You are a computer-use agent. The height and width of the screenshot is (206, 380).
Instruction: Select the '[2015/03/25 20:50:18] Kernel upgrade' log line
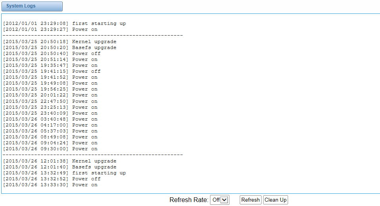59,42
